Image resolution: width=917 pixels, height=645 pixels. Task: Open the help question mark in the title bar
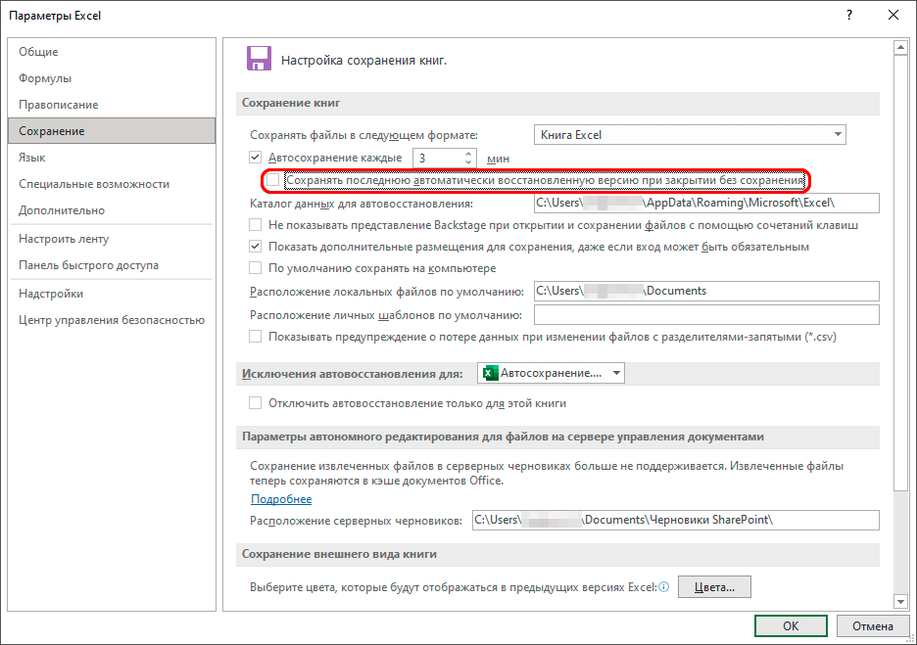pos(849,16)
